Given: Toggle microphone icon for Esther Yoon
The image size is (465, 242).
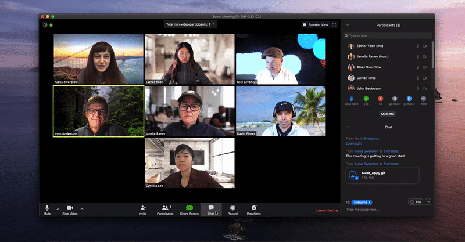Looking at the screenshot, I should [418, 46].
